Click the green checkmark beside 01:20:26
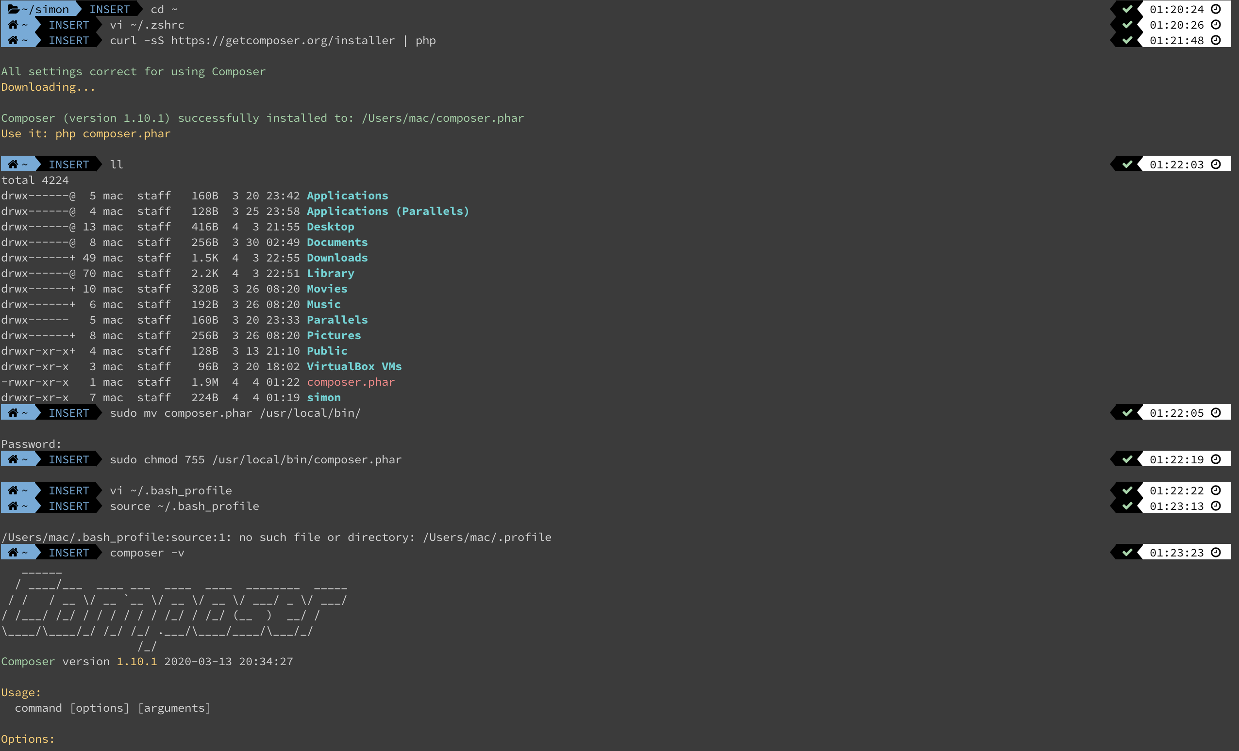This screenshot has width=1239, height=751. click(x=1127, y=25)
